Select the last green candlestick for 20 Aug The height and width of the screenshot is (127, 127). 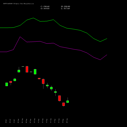pyautogui.click(x=68, y=102)
